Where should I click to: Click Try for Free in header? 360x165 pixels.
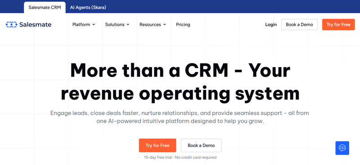click(338, 25)
